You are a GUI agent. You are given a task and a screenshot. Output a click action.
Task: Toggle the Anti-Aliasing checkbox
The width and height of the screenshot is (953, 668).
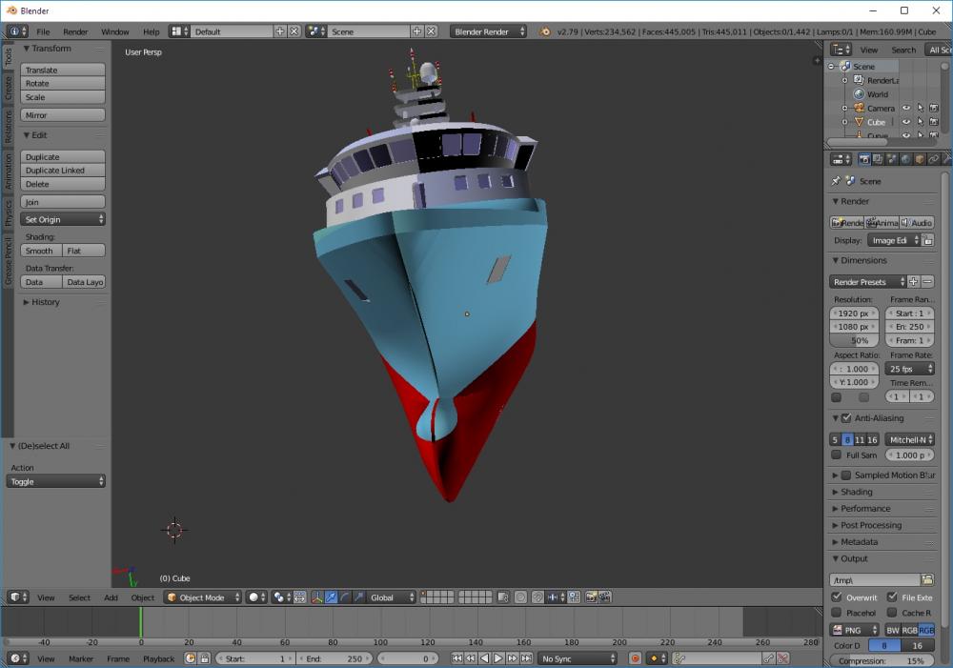tap(846, 418)
